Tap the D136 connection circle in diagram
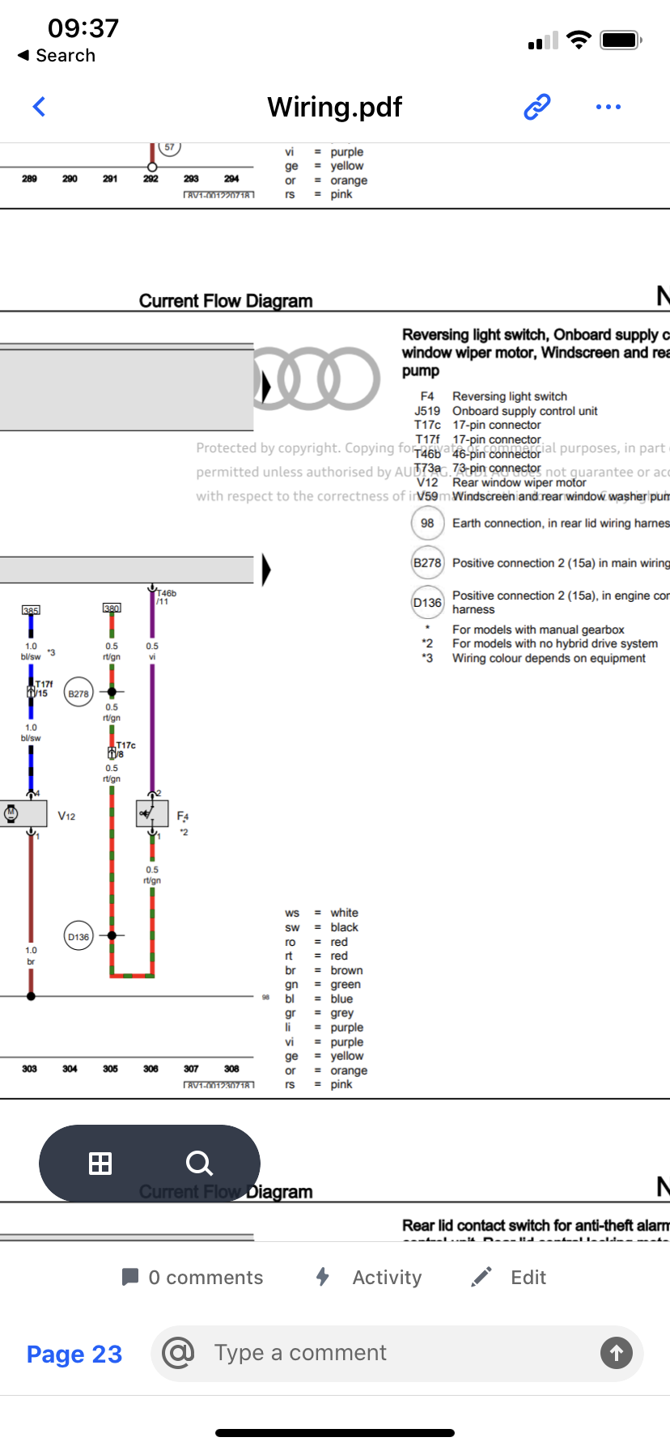The width and height of the screenshot is (670, 1450). tap(78, 936)
